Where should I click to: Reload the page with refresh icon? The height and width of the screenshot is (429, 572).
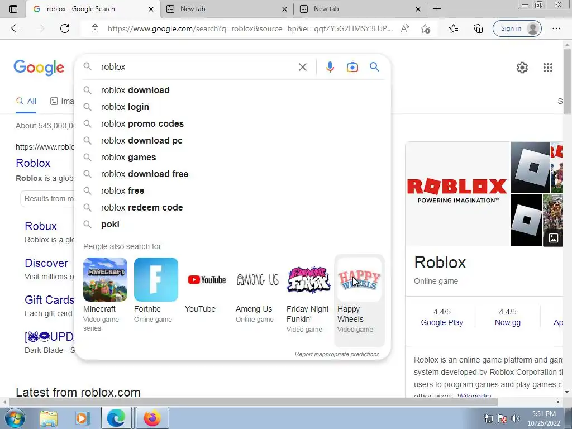(x=65, y=28)
